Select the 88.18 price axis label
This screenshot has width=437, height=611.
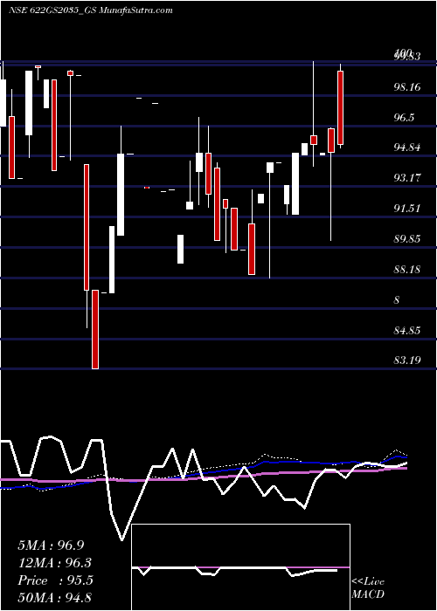click(x=407, y=269)
